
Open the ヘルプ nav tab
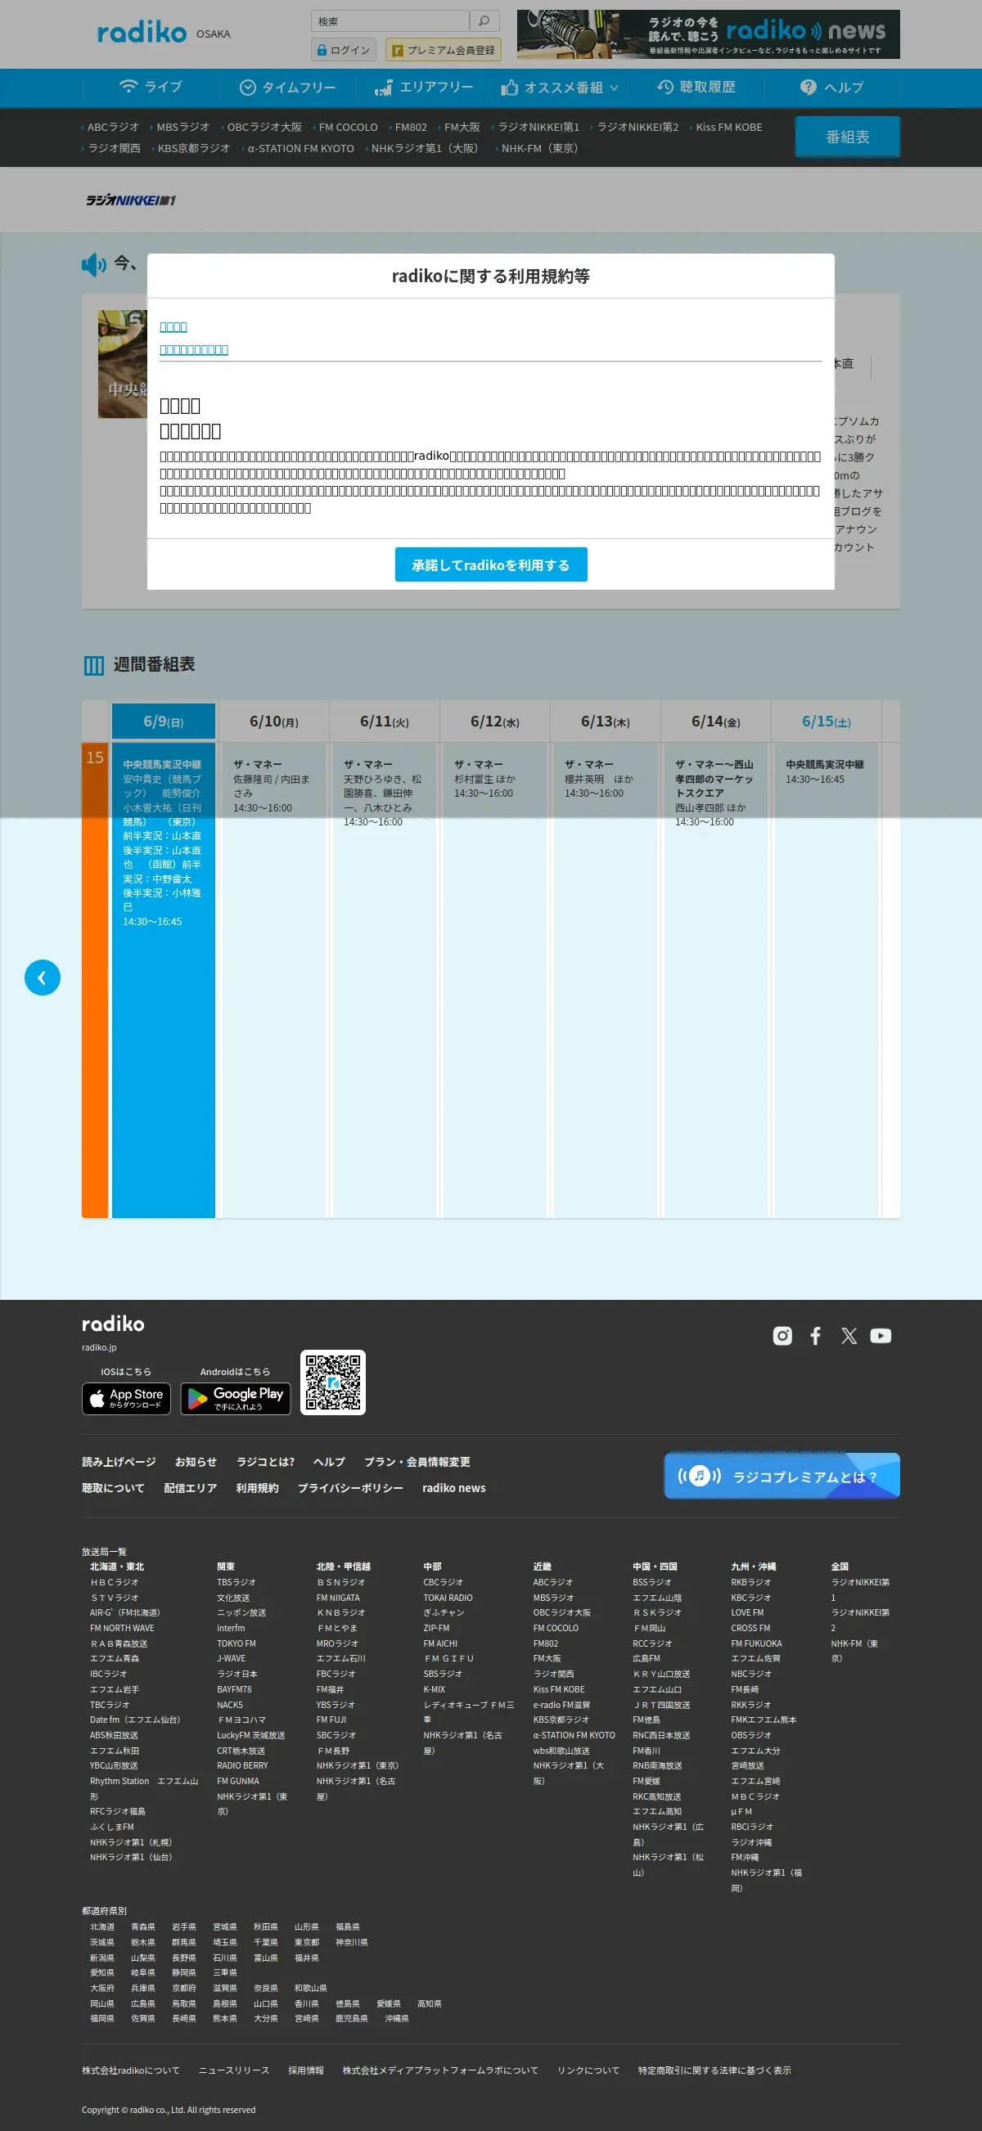[831, 87]
